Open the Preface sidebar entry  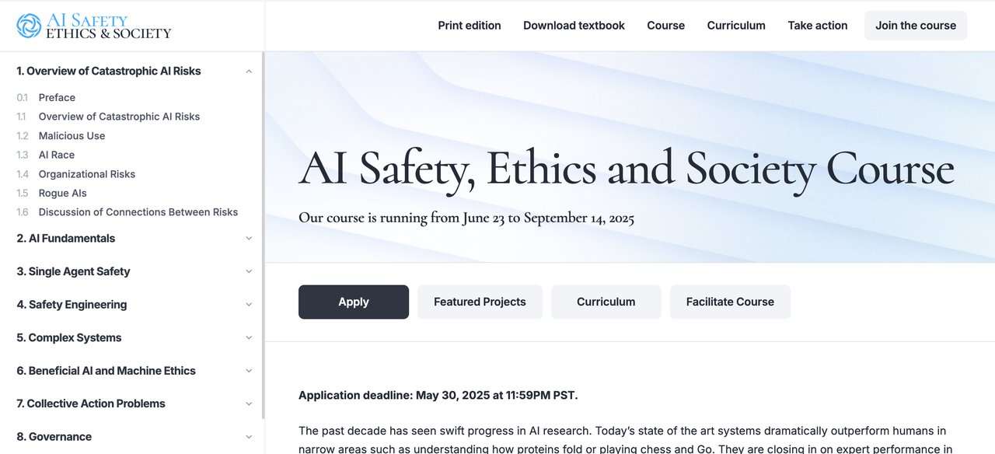(57, 98)
